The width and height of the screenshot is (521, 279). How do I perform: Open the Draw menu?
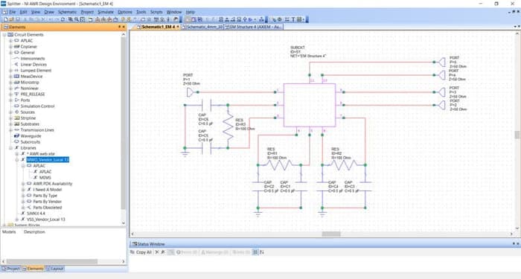pyautogui.click(x=49, y=12)
